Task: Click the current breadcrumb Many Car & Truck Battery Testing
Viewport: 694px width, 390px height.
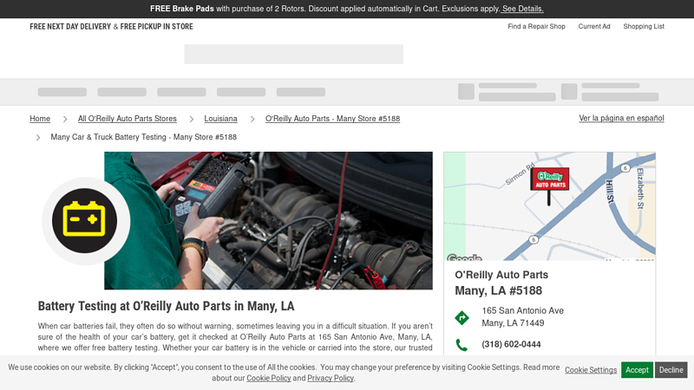Action: pyautogui.click(x=143, y=137)
